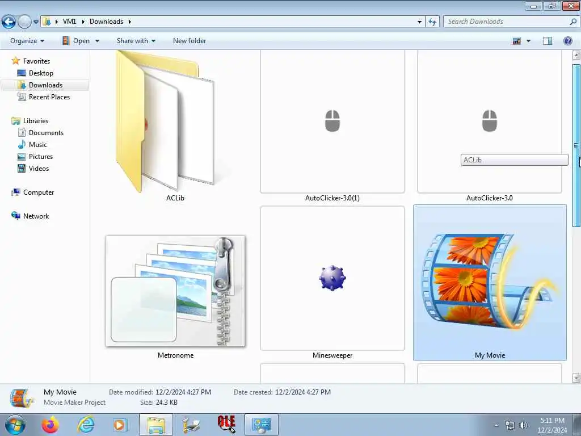Click the My Movie icon in the details pane

(x=22, y=397)
